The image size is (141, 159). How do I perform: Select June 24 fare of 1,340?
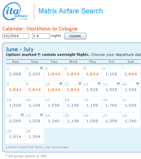pyautogui.click(x=54, y=121)
